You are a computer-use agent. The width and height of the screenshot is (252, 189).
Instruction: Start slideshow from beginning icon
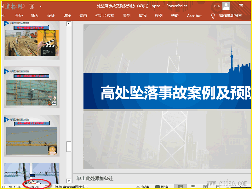[x=32, y=6]
